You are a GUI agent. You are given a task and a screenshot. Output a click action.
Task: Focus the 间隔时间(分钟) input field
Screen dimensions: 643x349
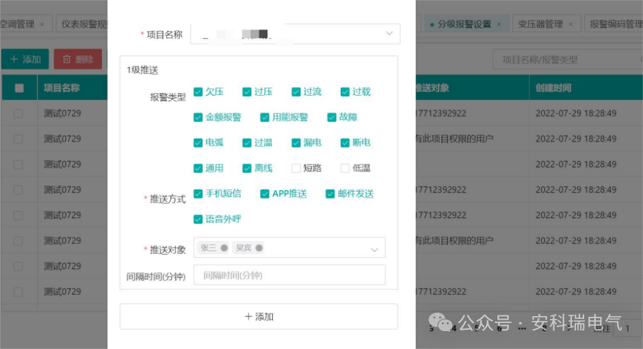tap(289, 275)
